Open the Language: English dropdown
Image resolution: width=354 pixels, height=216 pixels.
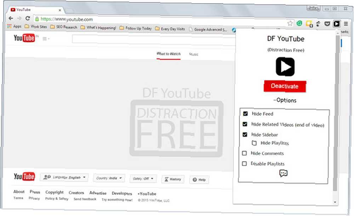pos(64,177)
